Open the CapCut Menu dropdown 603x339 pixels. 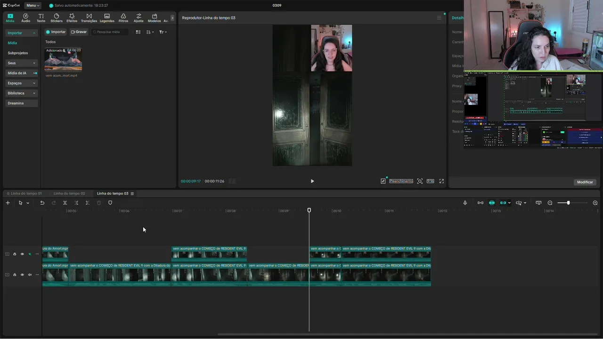[x=33, y=5]
